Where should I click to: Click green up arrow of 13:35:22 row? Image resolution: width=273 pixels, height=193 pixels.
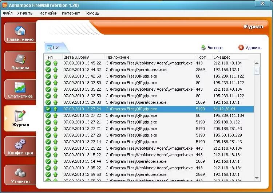pos(55,89)
